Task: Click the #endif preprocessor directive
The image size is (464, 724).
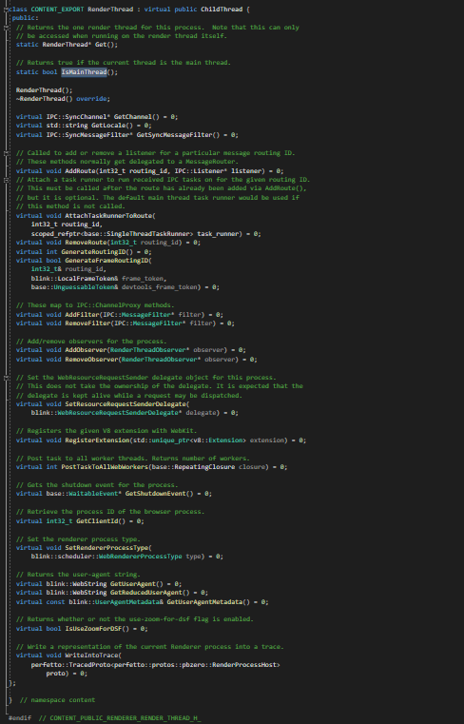Action: pos(20,718)
